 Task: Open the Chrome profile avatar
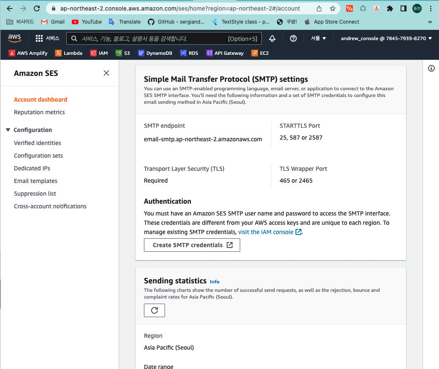pyautogui.click(x=417, y=9)
